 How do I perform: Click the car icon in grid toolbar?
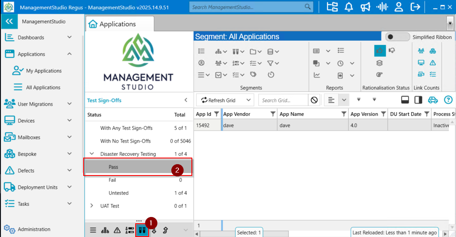point(433,100)
